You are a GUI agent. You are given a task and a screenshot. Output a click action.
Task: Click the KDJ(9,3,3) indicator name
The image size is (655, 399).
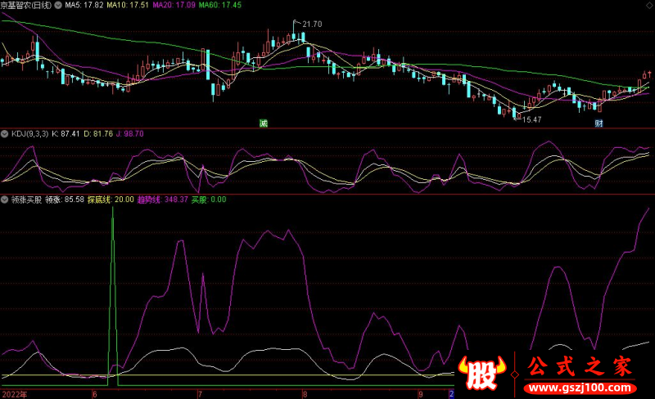coord(29,133)
